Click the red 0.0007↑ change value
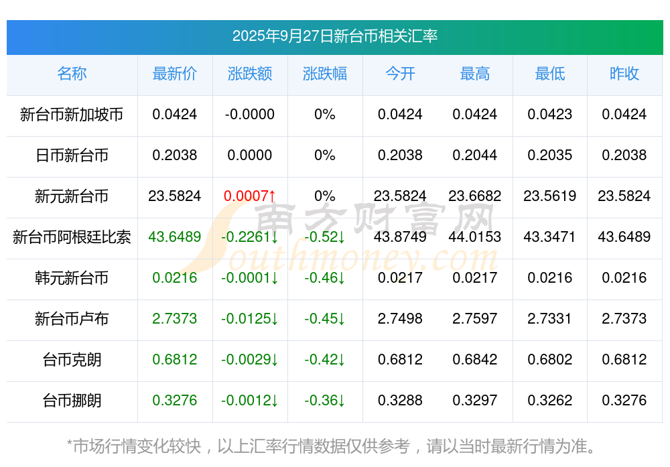Viewport: 670px width, 467px height. [x=250, y=196]
